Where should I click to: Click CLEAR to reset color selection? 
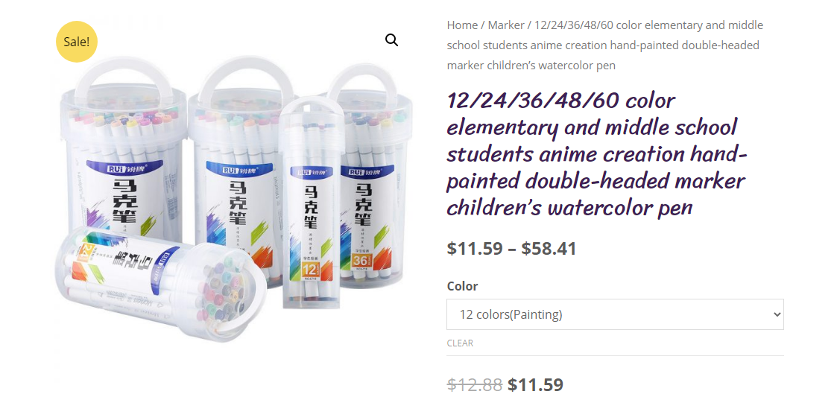[x=460, y=343]
